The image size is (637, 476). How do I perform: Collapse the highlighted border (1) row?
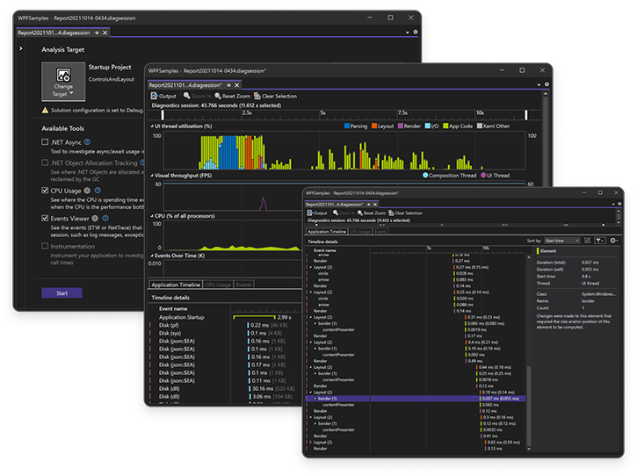tap(315, 399)
